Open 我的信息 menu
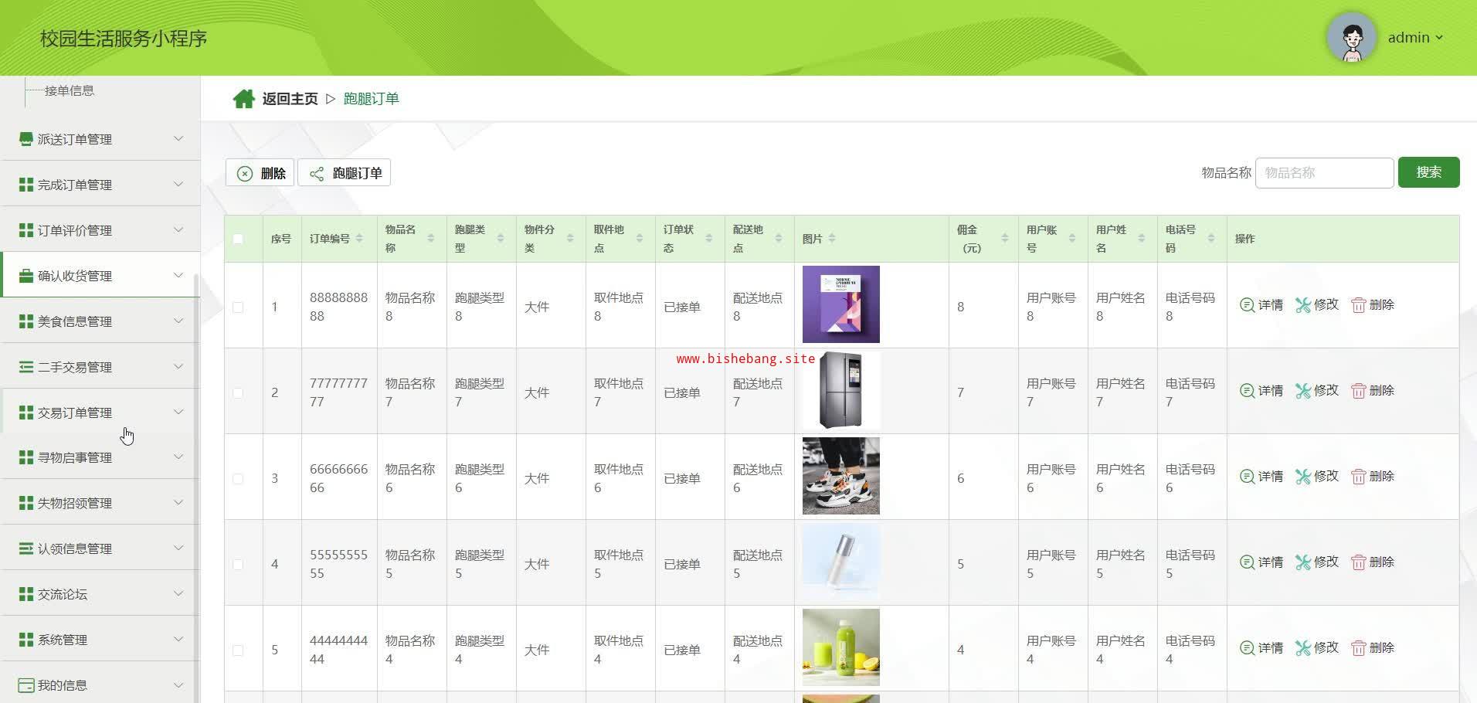The width and height of the screenshot is (1477, 703). pos(100,685)
